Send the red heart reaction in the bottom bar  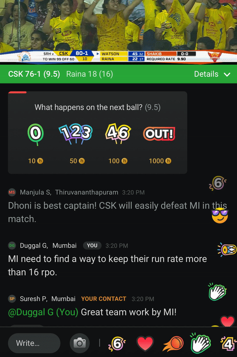(x=145, y=343)
